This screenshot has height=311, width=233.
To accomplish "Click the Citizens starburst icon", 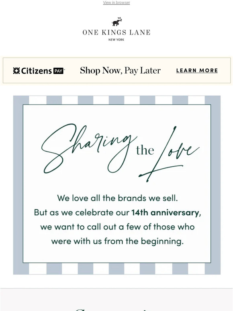I will click(x=16, y=71).
